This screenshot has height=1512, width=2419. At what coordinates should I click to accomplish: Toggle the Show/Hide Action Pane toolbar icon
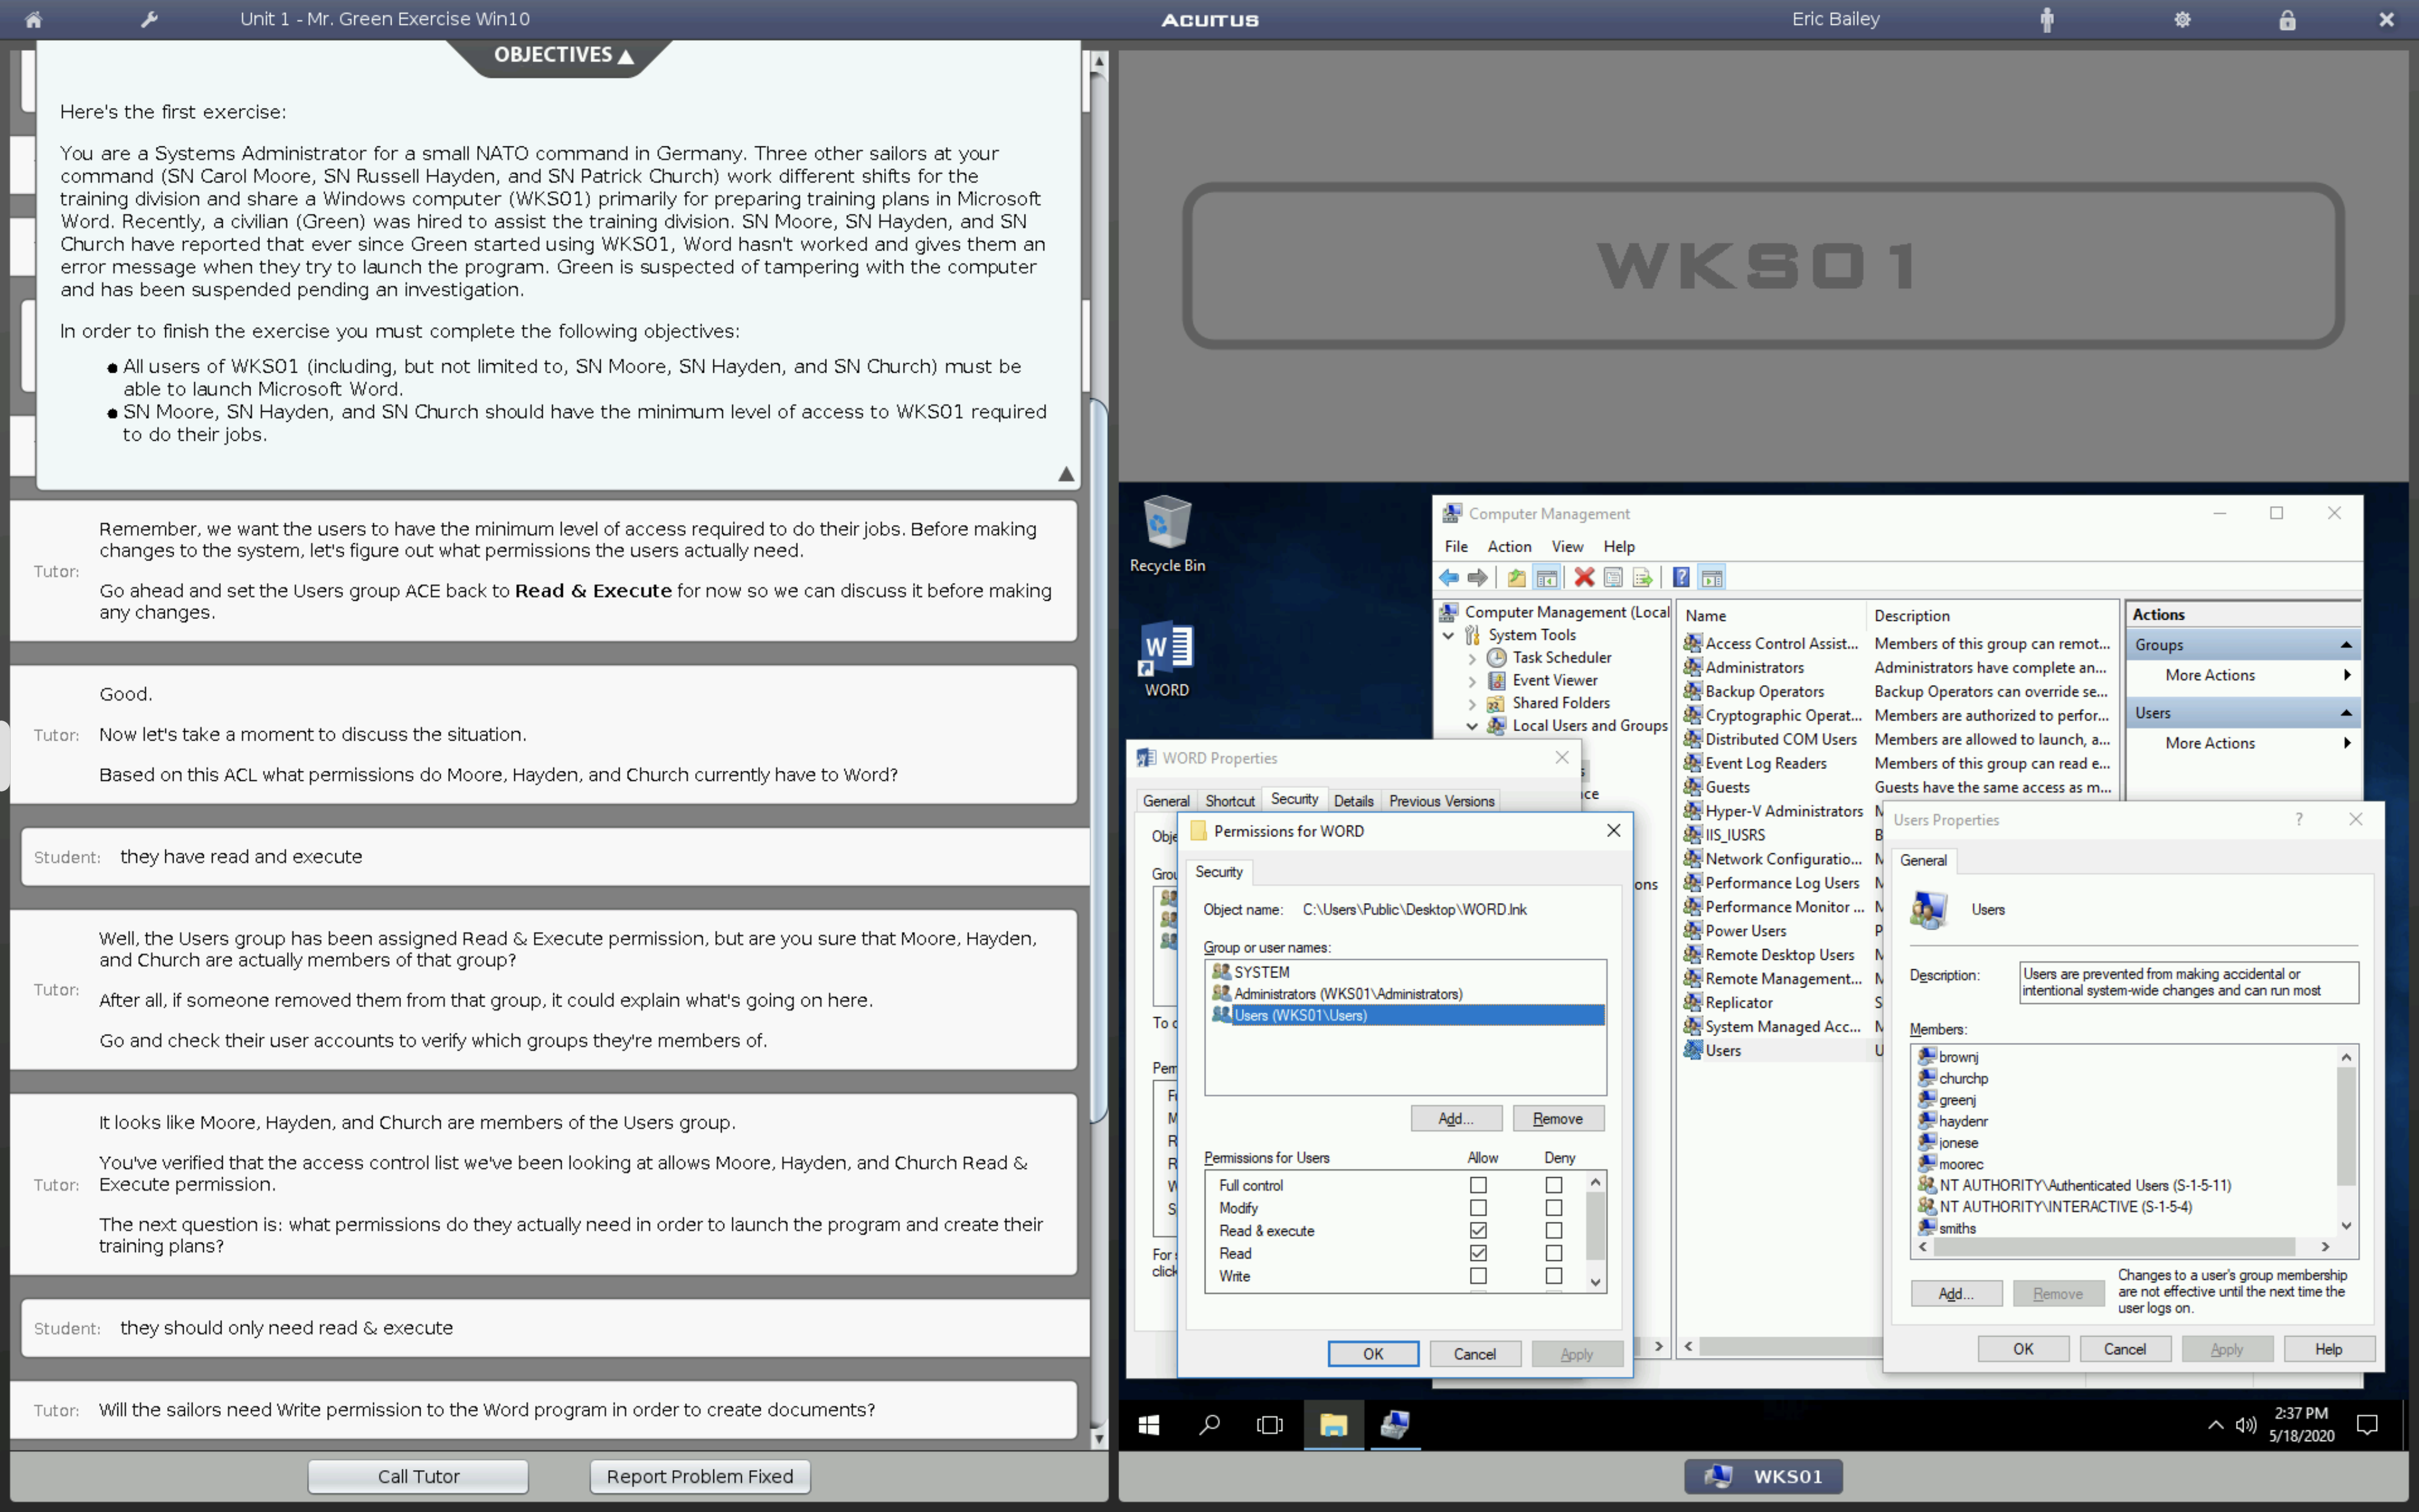[1711, 577]
